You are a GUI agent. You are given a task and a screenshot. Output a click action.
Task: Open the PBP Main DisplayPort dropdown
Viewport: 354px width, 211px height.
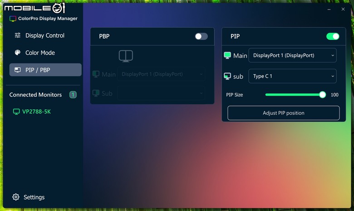pyautogui.click(x=161, y=74)
